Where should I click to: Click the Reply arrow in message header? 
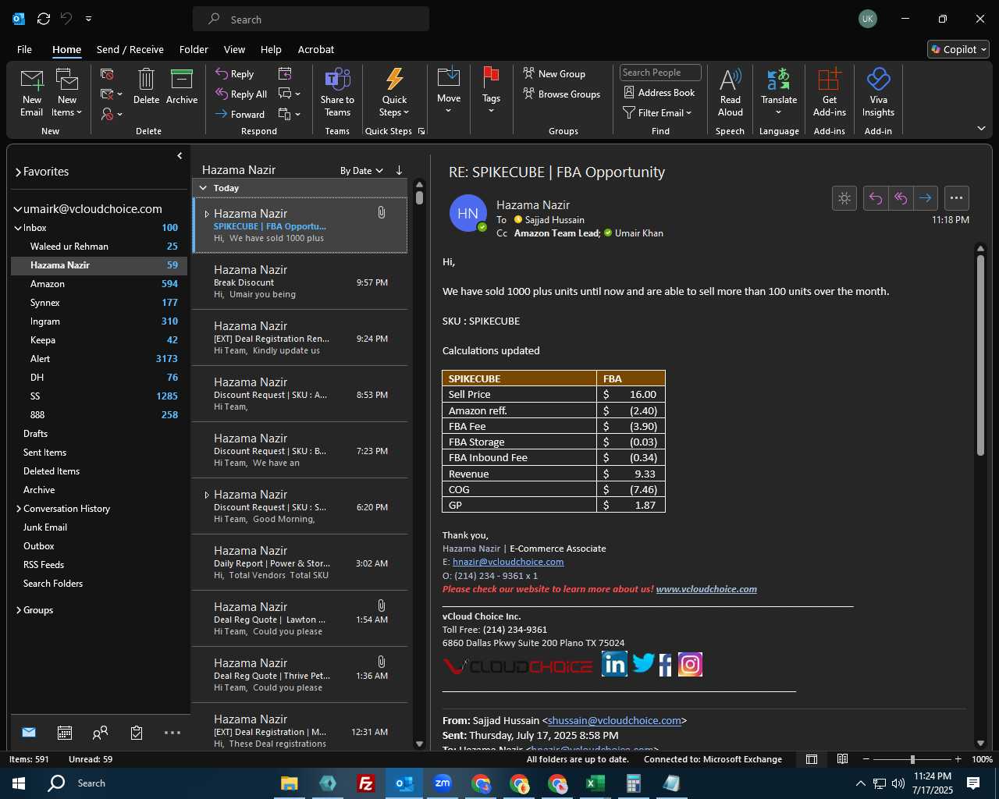[x=876, y=198]
